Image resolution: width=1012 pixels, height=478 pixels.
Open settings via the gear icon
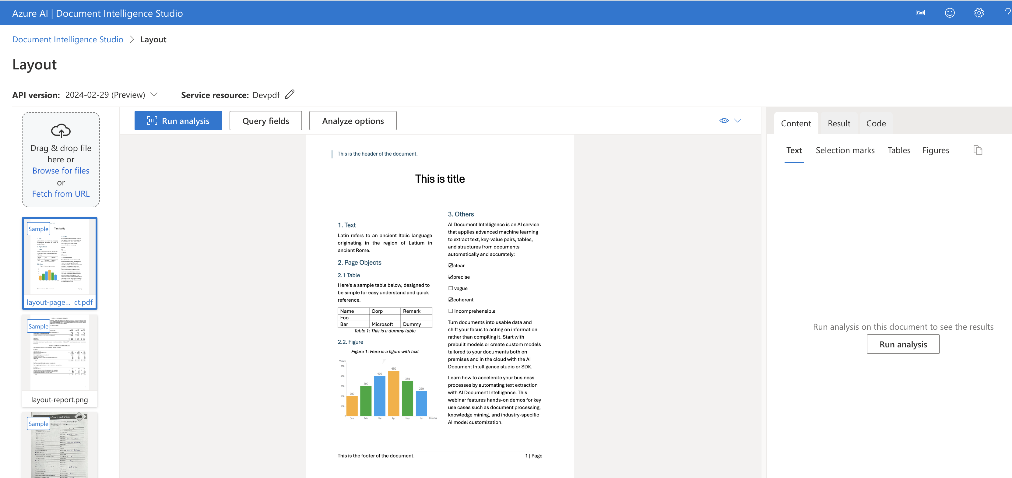(x=979, y=12)
